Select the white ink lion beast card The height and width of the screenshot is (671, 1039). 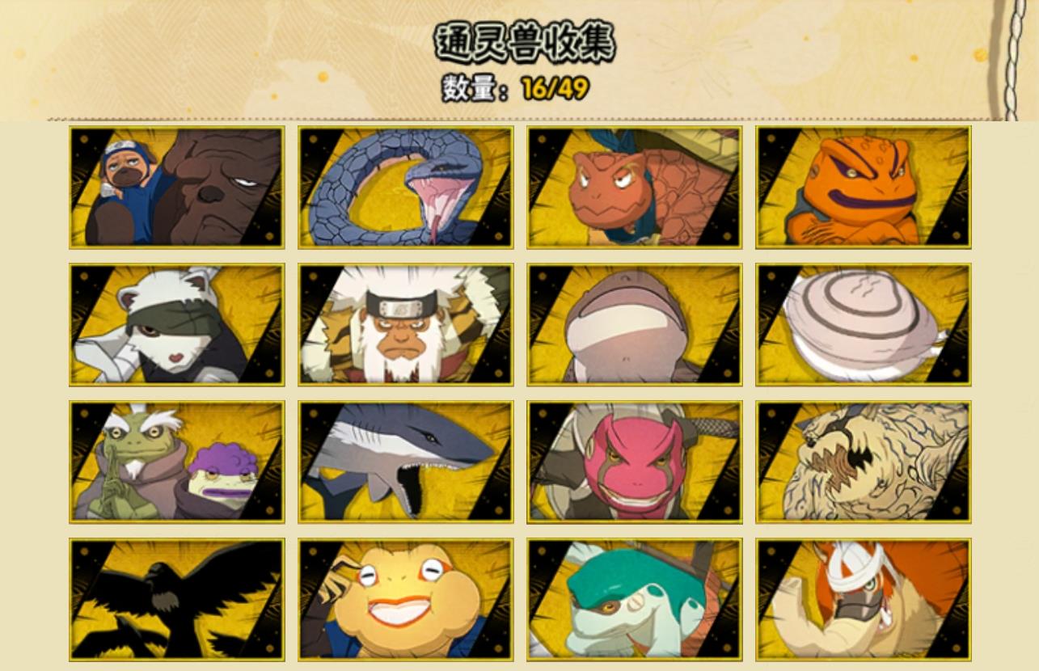point(863,462)
